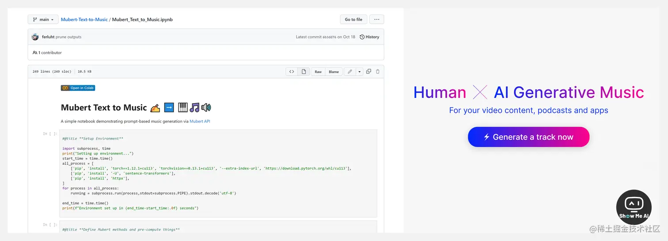Click the Open in Colab badge
Screen dimensions: 668x241
78,88
